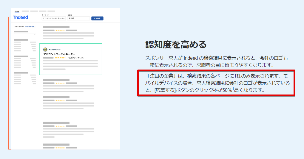Click star rating of the bottommost job listing
The image size is (304, 159).
[x=60, y=148]
